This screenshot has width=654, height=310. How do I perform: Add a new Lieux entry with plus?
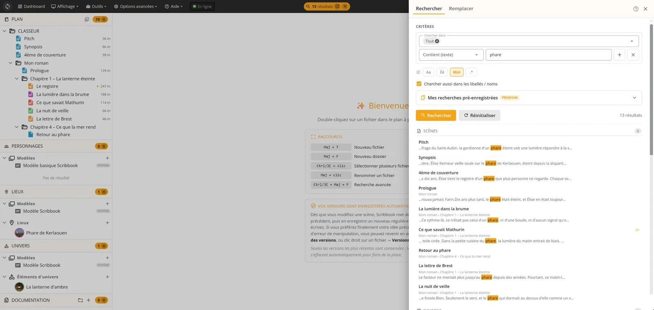pyautogui.click(x=108, y=223)
